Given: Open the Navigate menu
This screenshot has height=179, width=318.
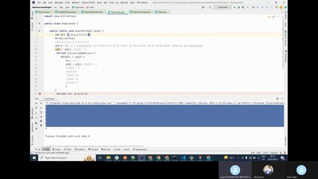Looking at the screenshot, I should (x=59, y=2).
